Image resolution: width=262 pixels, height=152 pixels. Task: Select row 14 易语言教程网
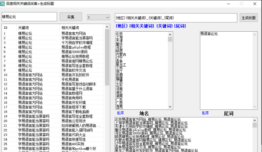point(54,93)
